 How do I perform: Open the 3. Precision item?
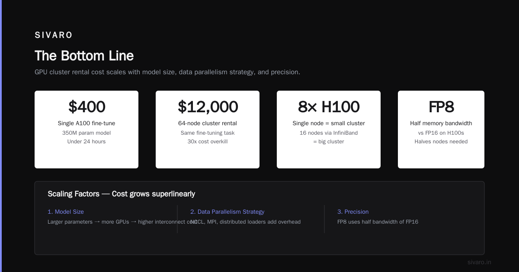[353, 212]
